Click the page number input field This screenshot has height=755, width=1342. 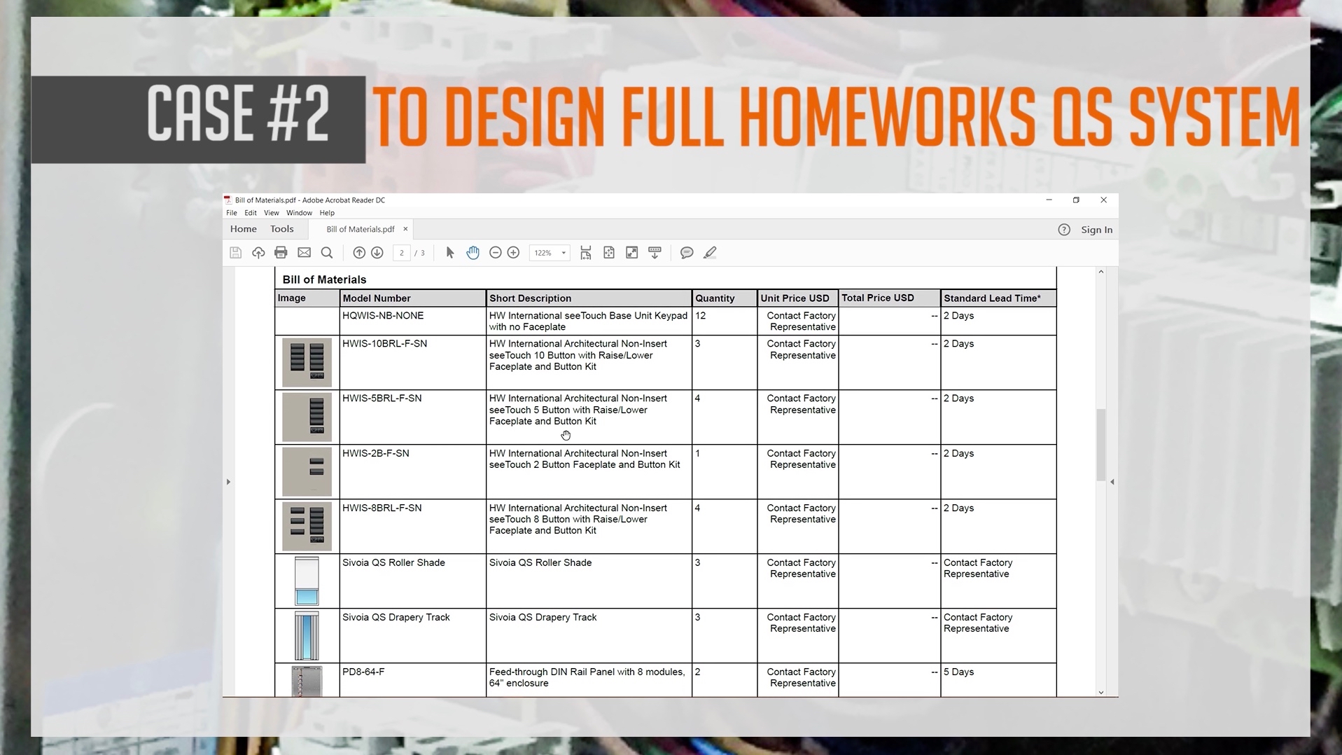(402, 253)
